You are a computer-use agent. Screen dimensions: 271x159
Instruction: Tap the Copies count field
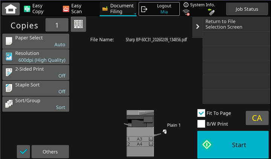pos(57,25)
